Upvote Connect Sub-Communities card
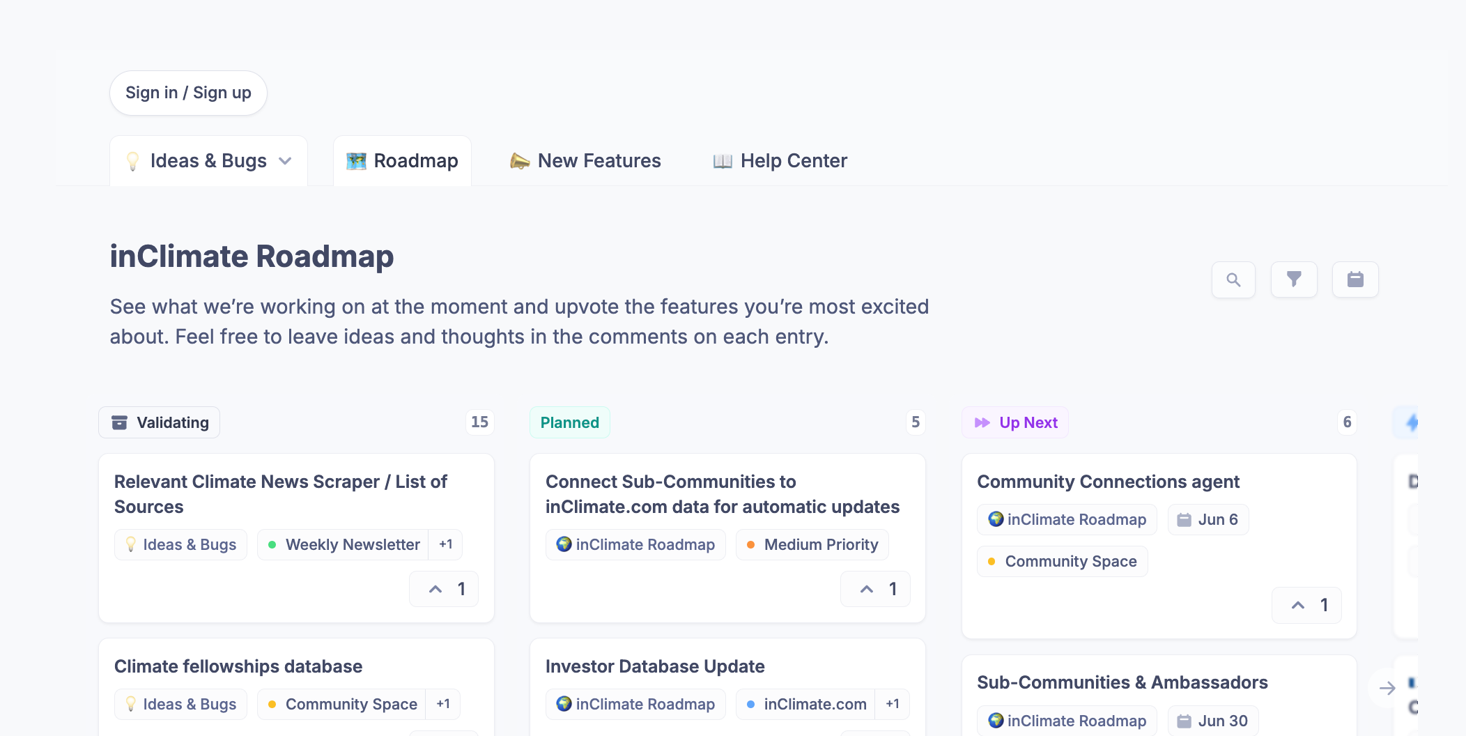1466x736 pixels. click(x=875, y=589)
